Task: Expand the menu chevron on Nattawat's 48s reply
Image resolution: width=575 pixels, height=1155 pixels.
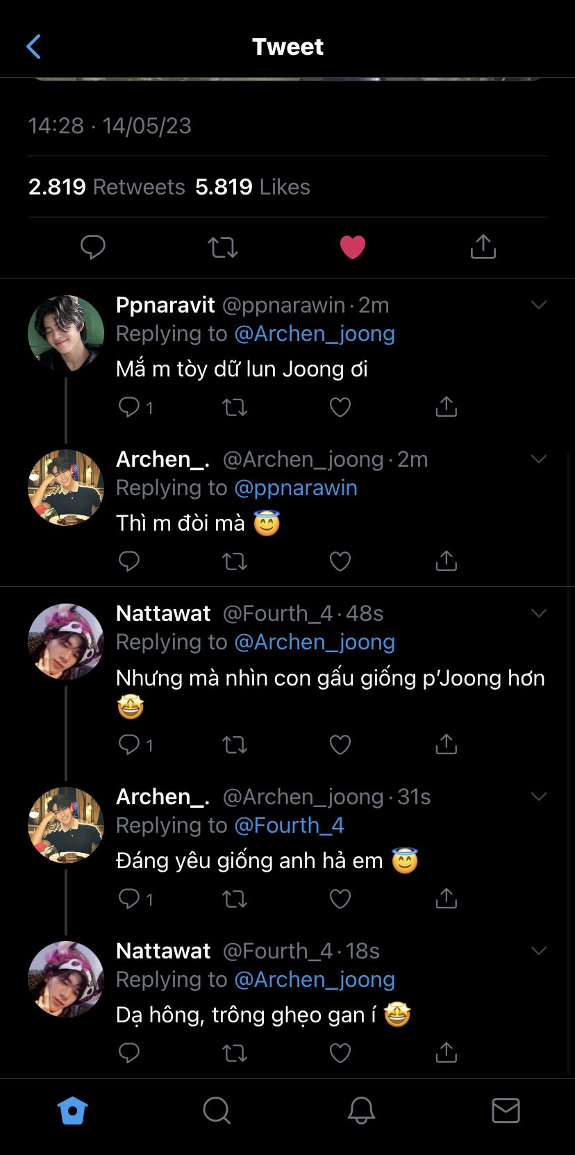Action: 539,613
